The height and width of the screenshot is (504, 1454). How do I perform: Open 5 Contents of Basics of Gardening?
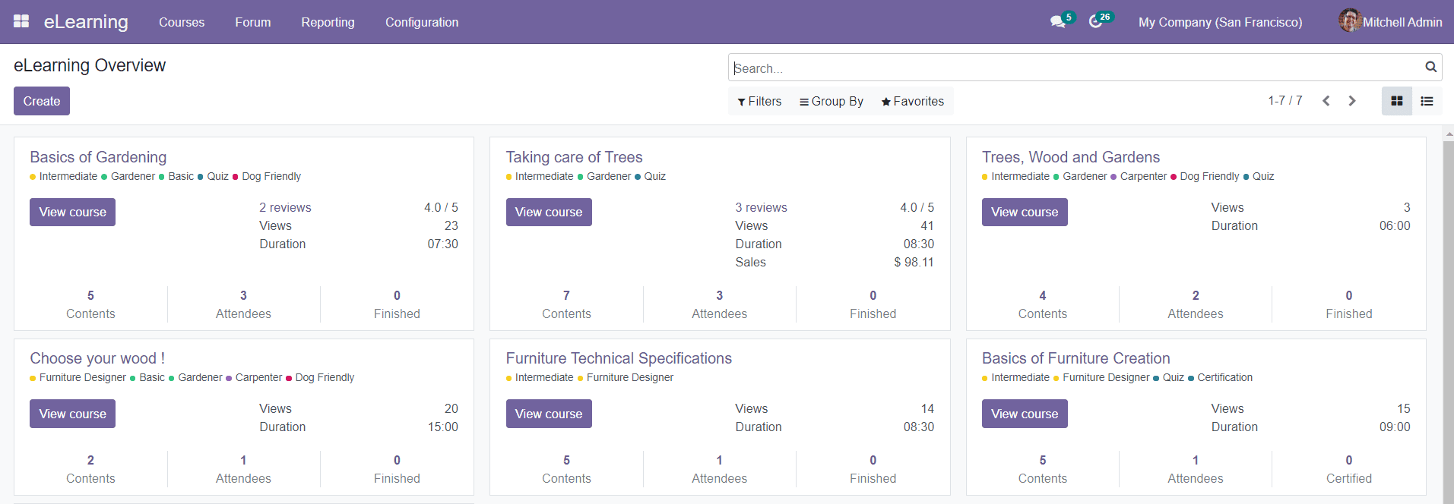point(90,304)
